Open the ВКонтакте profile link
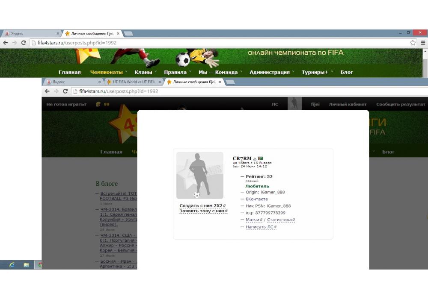 [256, 199]
